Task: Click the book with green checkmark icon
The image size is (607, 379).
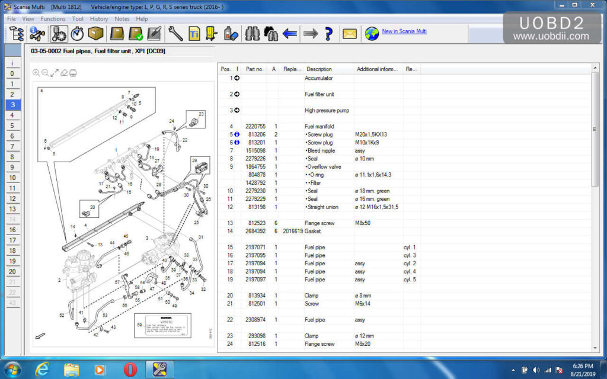Action: pos(136,34)
